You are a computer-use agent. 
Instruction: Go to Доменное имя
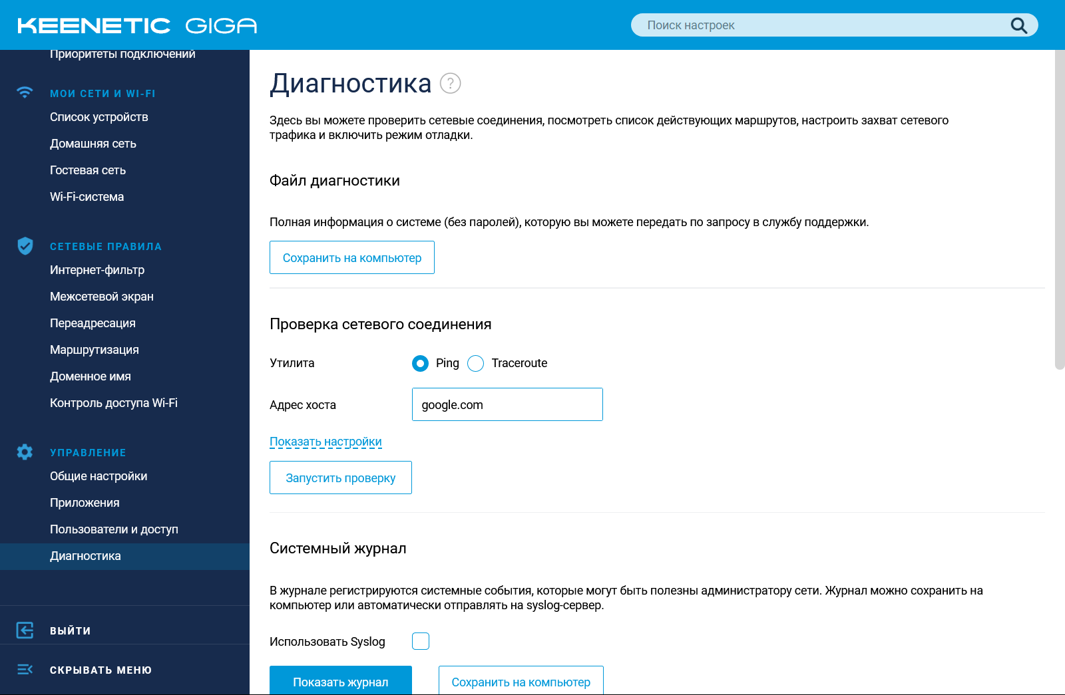[x=91, y=376]
